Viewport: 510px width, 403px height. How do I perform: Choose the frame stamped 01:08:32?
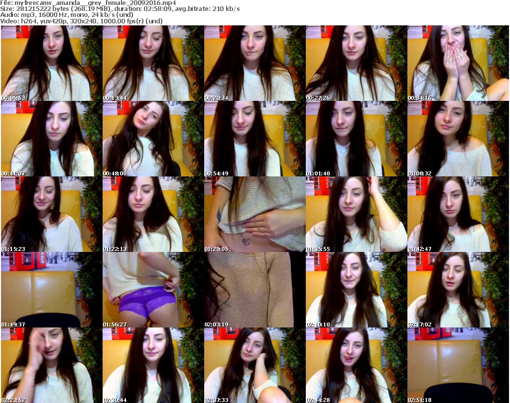click(x=458, y=139)
